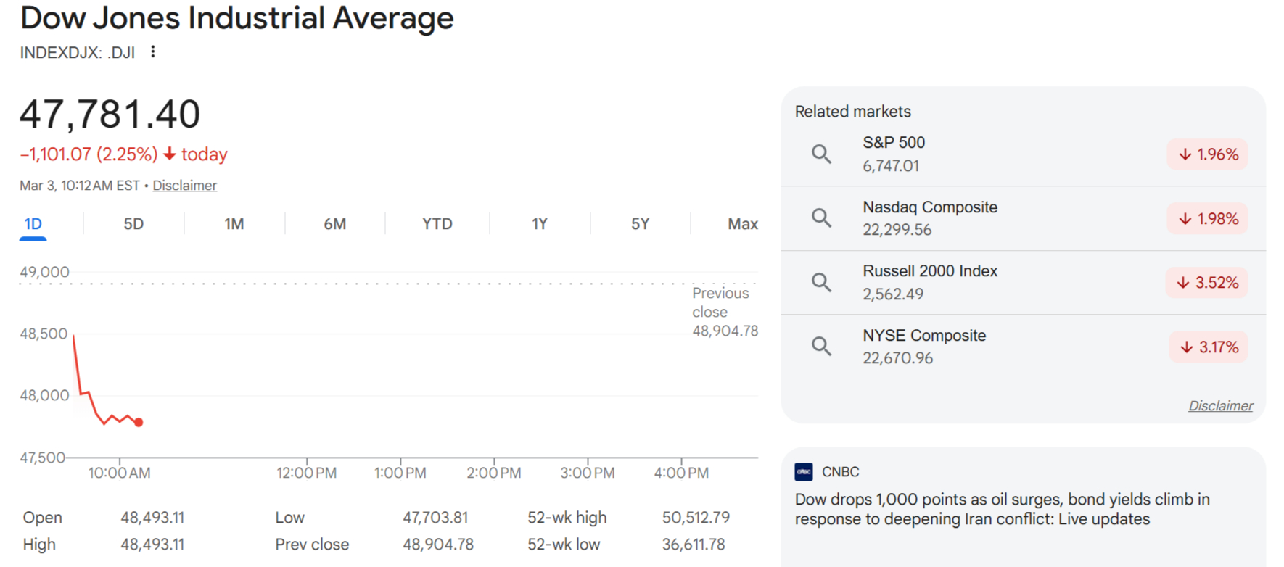The width and height of the screenshot is (1284, 567).
Task: Show the 1M chart range
Action: click(x=234, y=224)
